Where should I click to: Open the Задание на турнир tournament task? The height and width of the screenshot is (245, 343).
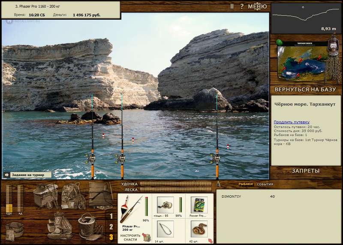30,175
